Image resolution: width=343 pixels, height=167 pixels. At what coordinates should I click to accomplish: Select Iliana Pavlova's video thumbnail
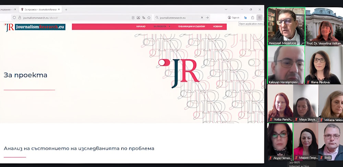[324, 65]
